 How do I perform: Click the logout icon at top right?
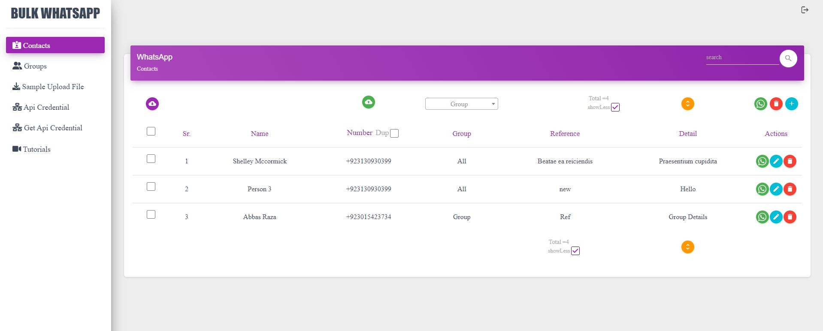click(x=805, y=10)
